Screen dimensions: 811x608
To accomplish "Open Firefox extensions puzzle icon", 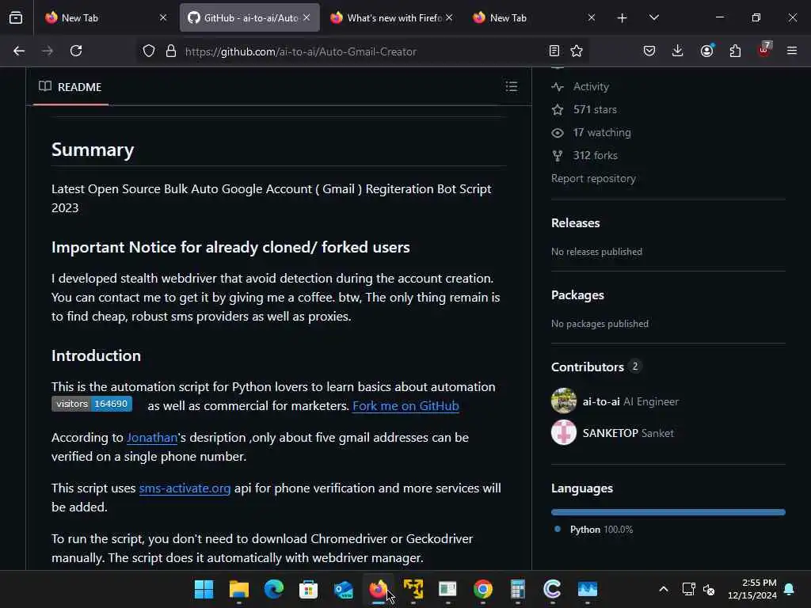I will point(735,51).
